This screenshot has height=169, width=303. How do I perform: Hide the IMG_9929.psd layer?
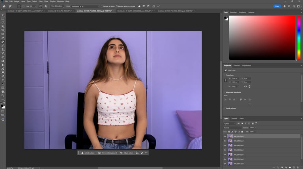pyautogui.click(x=225, y=141)
